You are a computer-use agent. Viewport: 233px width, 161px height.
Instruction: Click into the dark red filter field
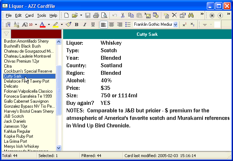pos(36,34)
